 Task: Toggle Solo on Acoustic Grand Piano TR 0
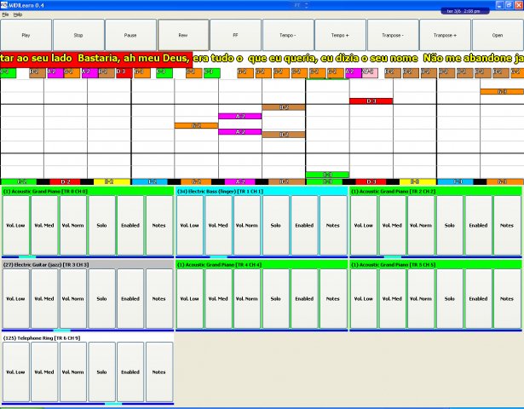click(102, 226)
